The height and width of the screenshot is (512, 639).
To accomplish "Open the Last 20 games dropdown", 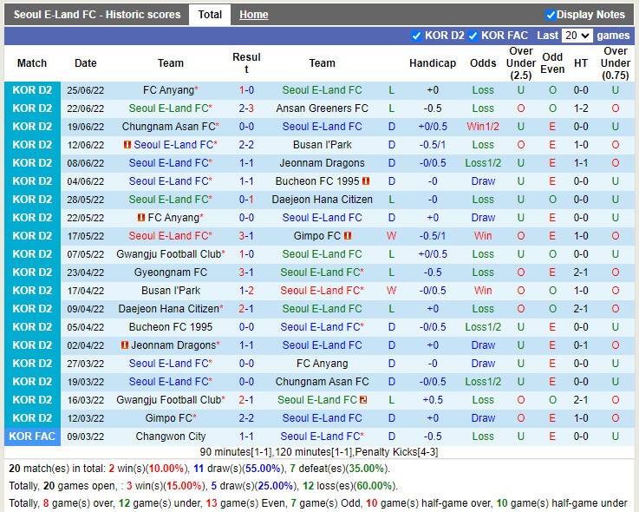I will [577, 36].
